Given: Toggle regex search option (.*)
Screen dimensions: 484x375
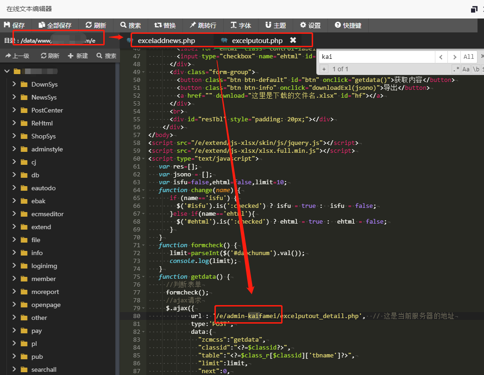Looking at the screenshot, I should pos(456,69).
